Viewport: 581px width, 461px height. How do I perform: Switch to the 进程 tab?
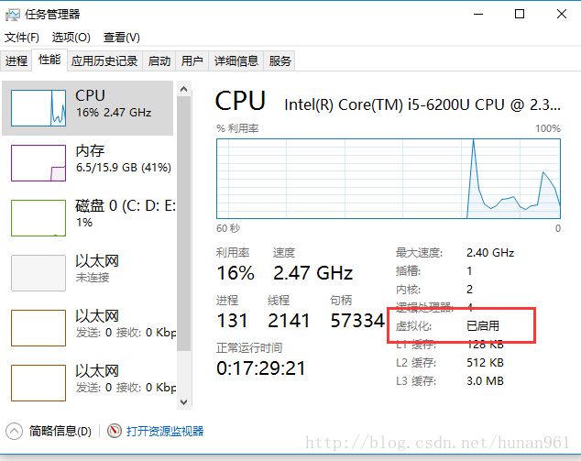pos(16,61)
